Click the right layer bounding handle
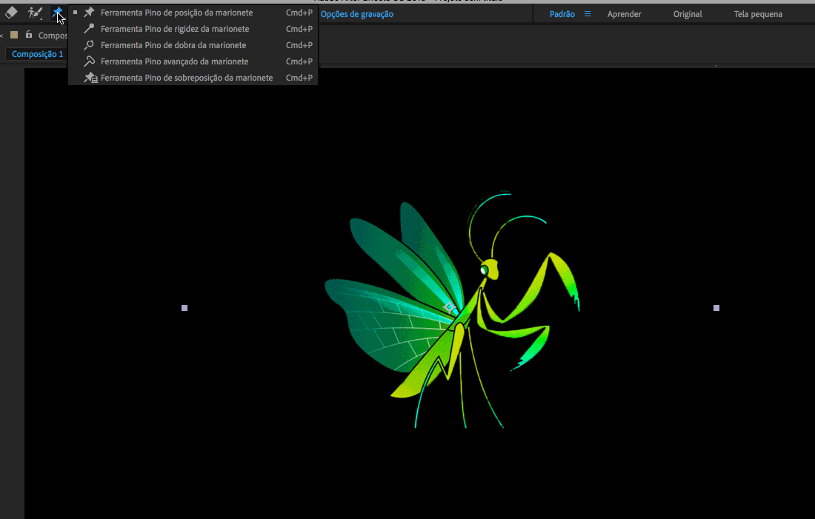 pos(716,308)
